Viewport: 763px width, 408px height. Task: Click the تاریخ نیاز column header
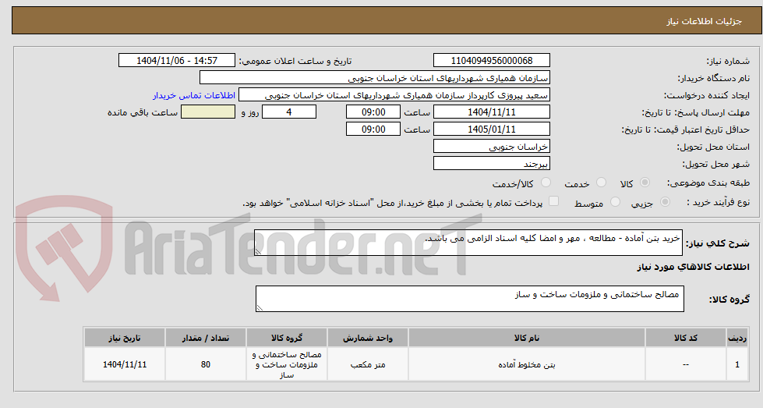pyautogui.click(x=125, y=338)
